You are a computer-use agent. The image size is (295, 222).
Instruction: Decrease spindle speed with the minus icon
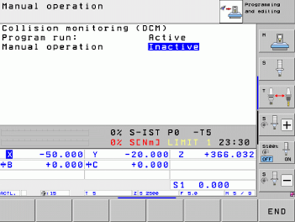click(x=287, y=180)
